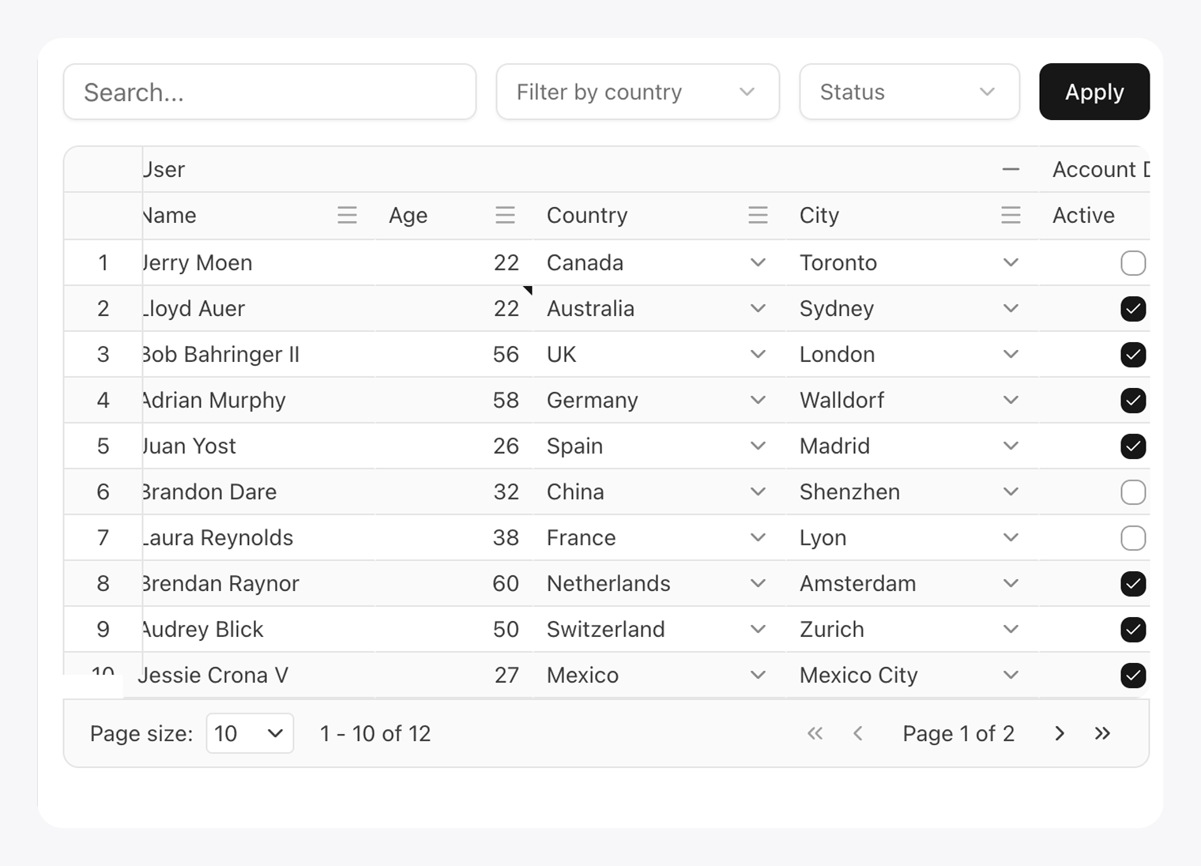This screenshot has width=1201, height=866.
Task: Change the page size selector
Action: click(x=250, y=733)
